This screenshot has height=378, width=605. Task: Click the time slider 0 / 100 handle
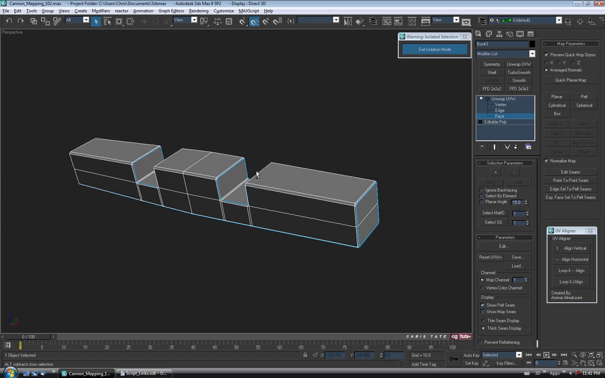[x=28, y=337]
